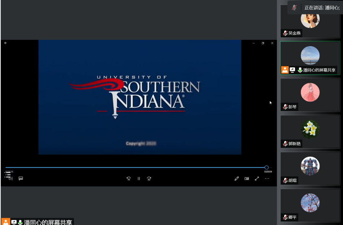
Task: Click the name label 胡琨
Action: pyautogui.click(x=292, y=180)
